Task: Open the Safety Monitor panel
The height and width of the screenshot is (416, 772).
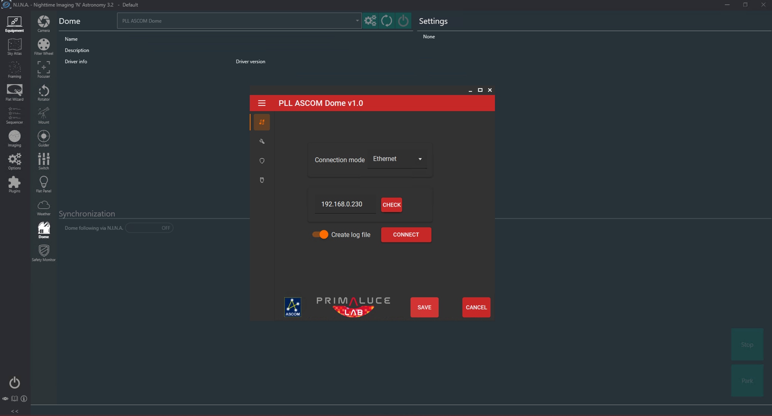Action: tap(44, 253)
